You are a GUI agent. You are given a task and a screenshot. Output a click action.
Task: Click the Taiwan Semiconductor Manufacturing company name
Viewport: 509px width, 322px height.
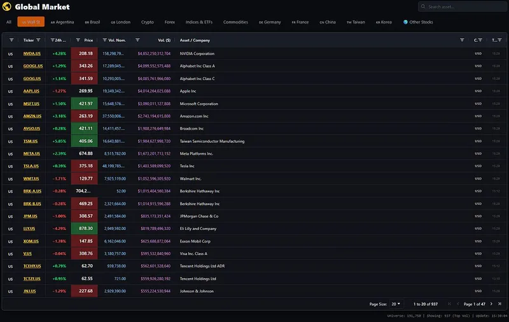tap(212, 141)
